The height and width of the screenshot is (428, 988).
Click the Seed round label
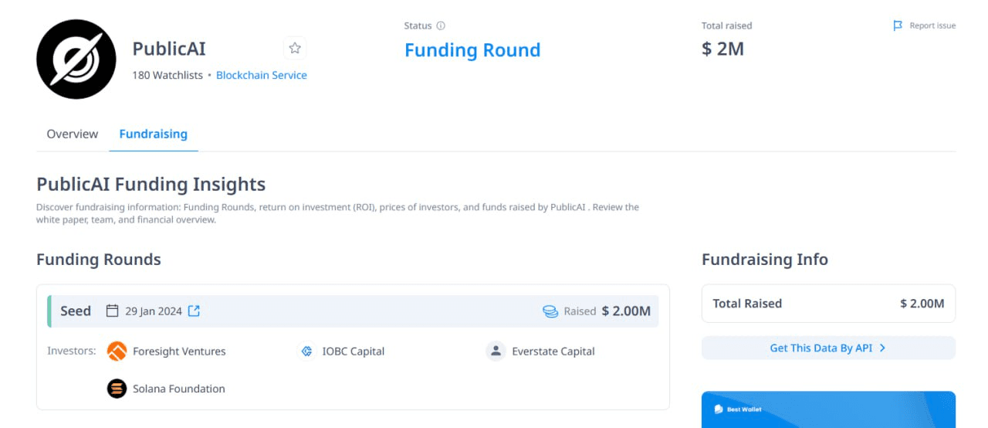point(76,311)
